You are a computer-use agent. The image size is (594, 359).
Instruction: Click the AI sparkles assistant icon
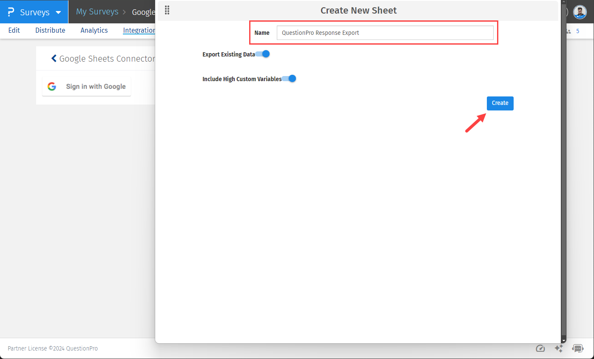[x=559, y=348]
